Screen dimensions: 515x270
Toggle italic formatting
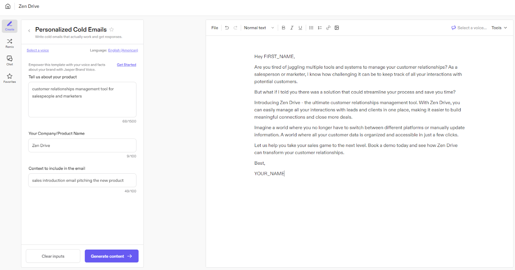coord(292,28)
